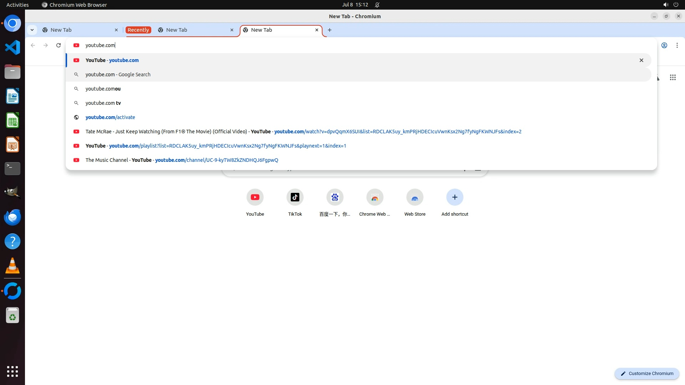Viewport: 685px width, 385px height.
Task: Open the Google apps grid icon
Action: click(673, 77)
